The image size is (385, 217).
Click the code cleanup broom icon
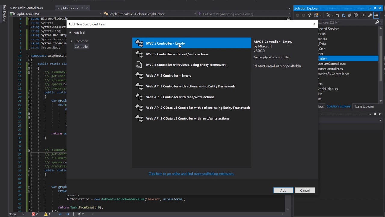tap(79, 214)
